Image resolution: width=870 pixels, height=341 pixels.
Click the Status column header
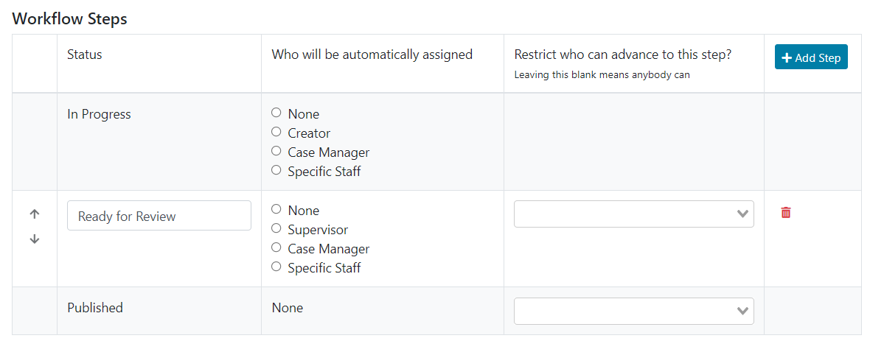tap(85, 55)
